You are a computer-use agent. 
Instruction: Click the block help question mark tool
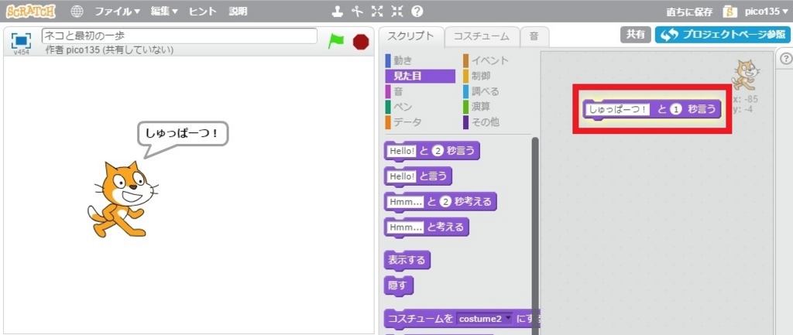(417, 11)
